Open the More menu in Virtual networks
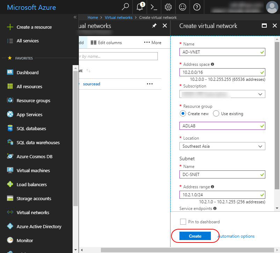 pyautogui.click(x=153, y=42)
